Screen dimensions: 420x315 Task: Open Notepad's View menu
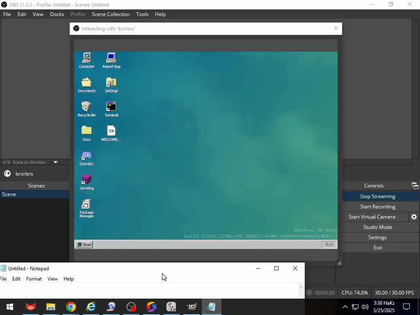(52, 278)
